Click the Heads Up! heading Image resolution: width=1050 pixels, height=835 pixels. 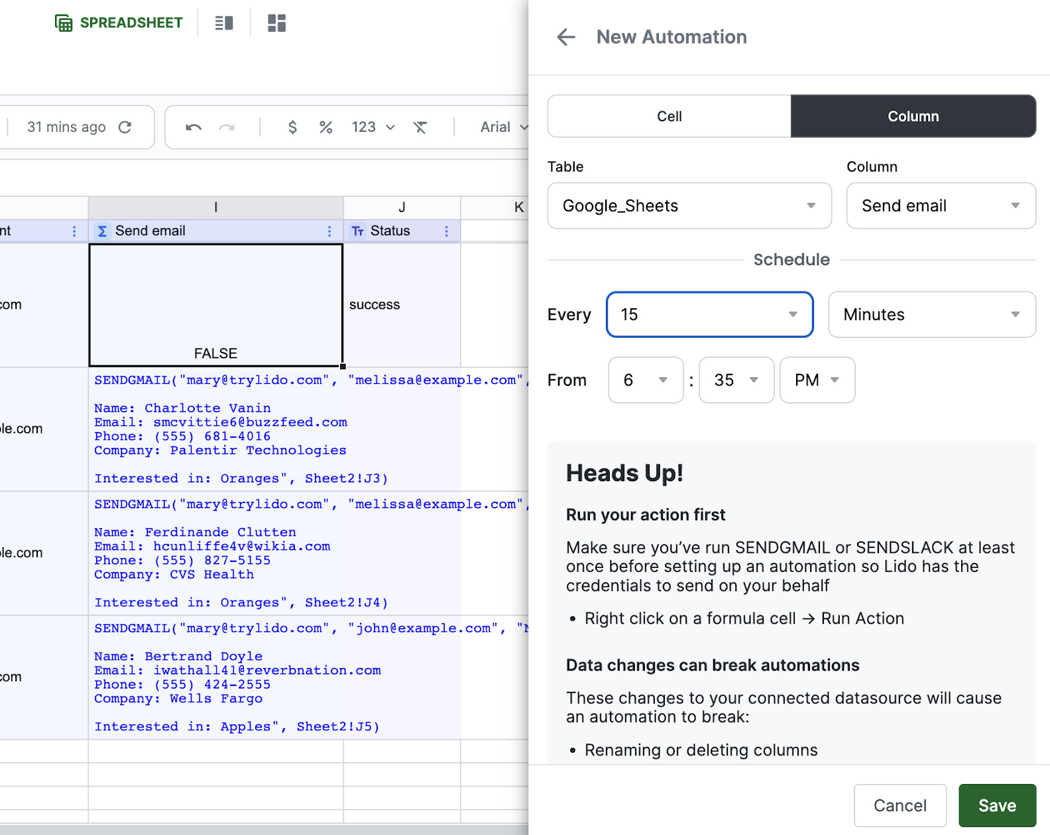tap(624, 473)
